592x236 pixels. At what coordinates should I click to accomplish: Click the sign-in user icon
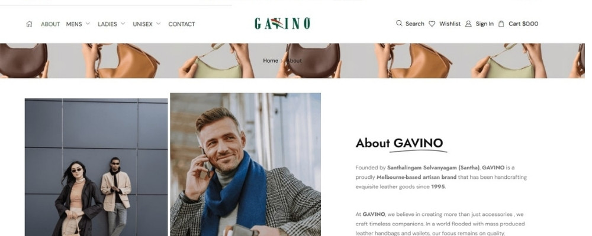468,24
